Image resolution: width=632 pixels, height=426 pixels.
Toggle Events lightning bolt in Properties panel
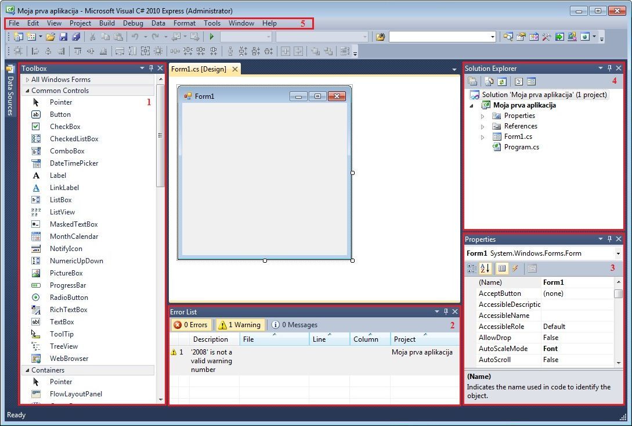[515, 268]
